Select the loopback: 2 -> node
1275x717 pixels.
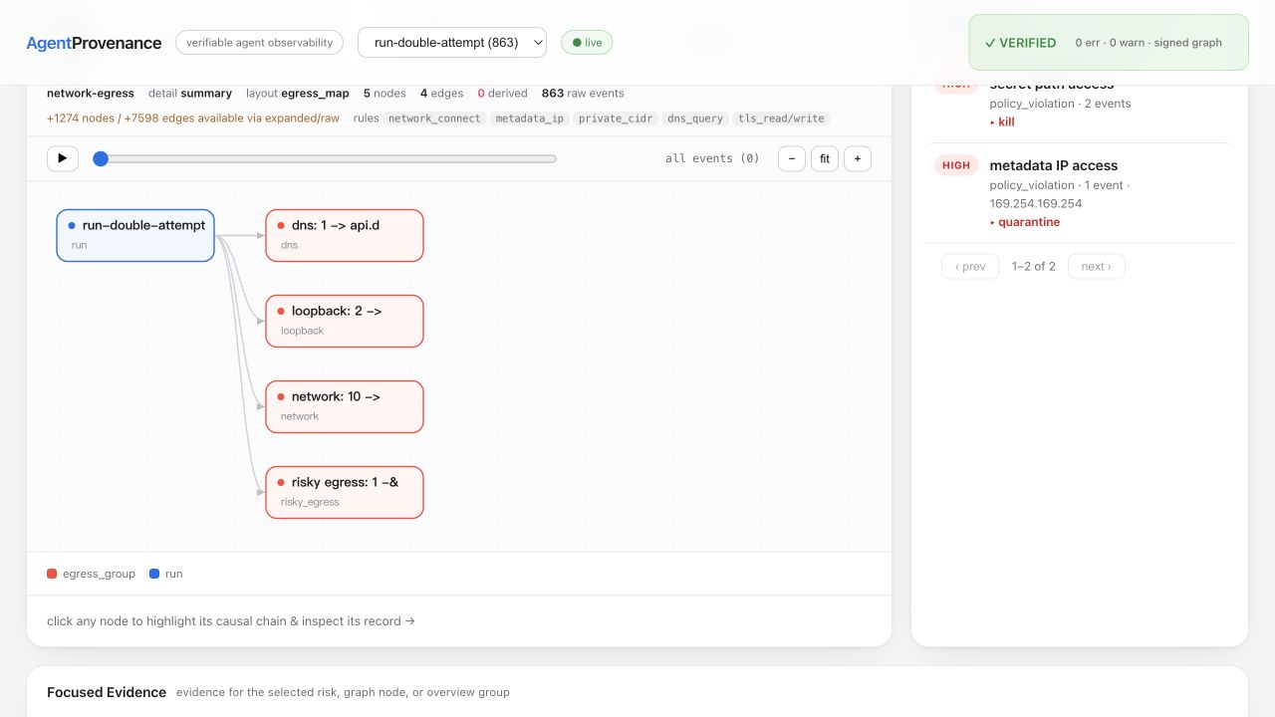coord(345,321)
